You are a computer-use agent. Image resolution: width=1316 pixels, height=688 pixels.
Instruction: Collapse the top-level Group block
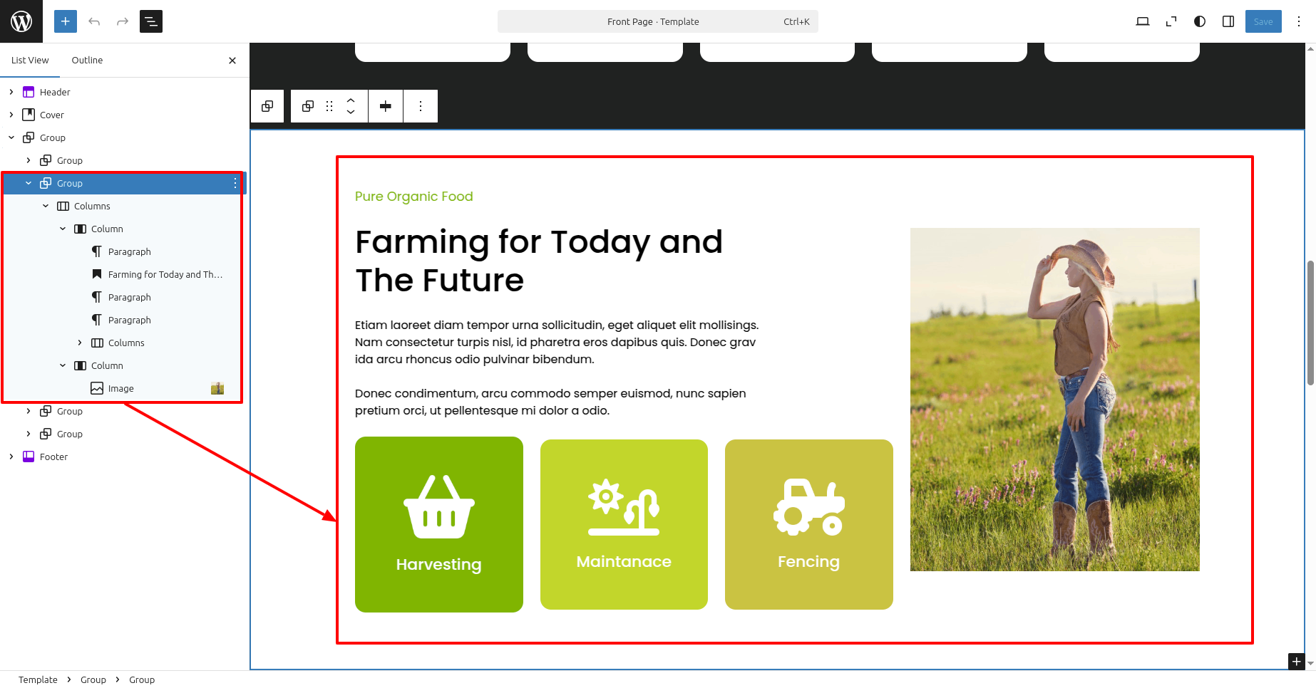coord(11,137)
